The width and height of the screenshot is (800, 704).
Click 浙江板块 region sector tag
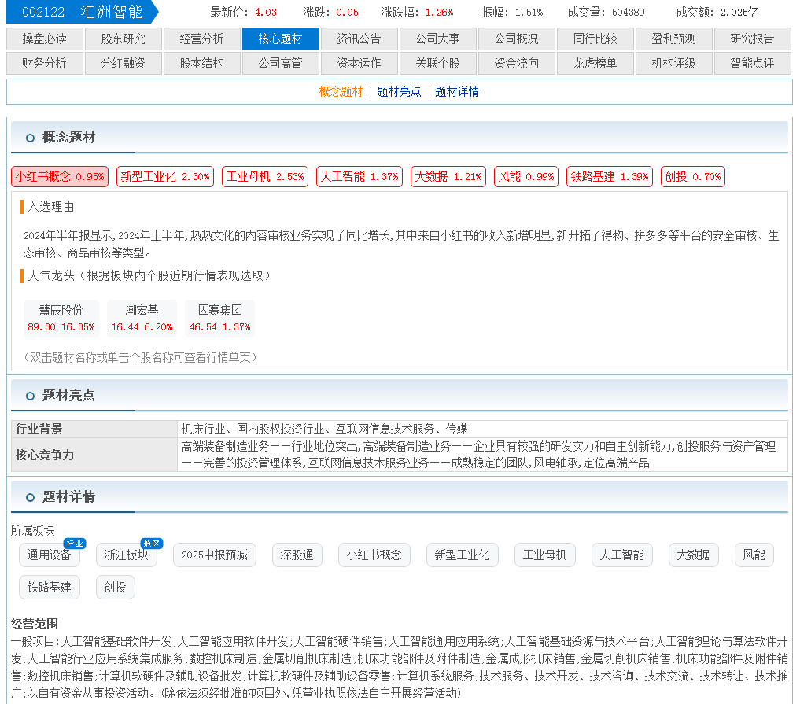[127, 555]
